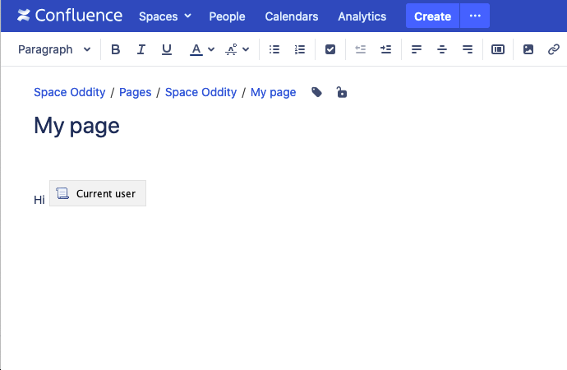
Task: Click the labels tag icon
Action: (x=316, y=92)
